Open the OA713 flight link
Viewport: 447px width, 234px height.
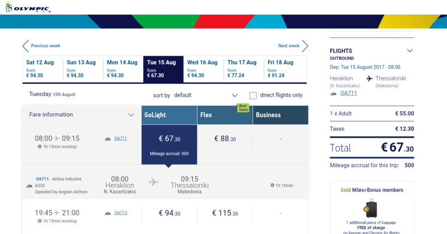pyautogui.click(x=120, y=213)
